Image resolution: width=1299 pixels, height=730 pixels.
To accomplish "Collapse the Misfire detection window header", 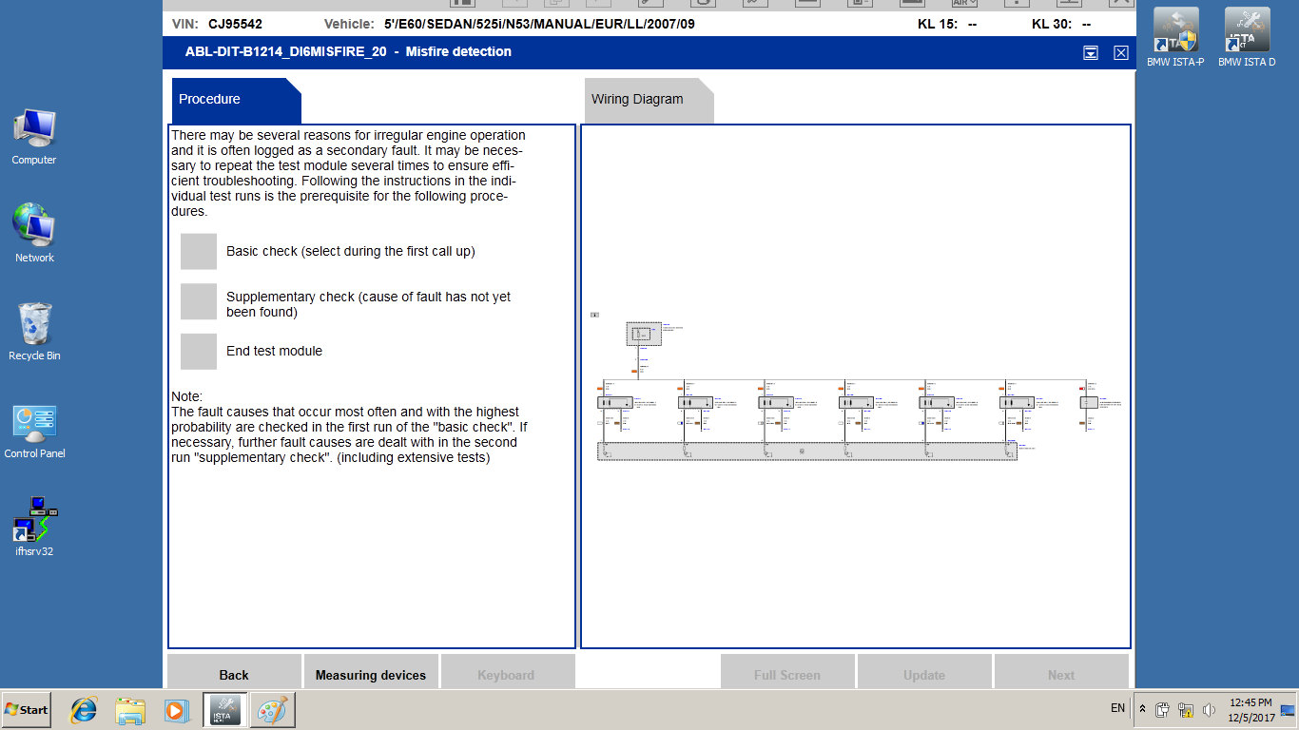I will [x=1091, y=53].
